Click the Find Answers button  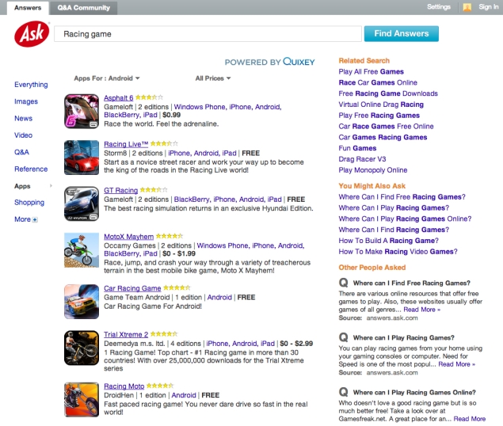[x=402, y=34]
